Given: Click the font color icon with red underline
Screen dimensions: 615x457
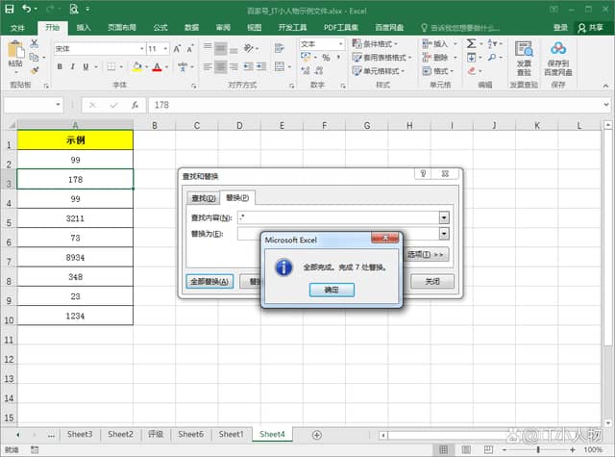Looking at the screenshot, I should (x=157, y=66).
